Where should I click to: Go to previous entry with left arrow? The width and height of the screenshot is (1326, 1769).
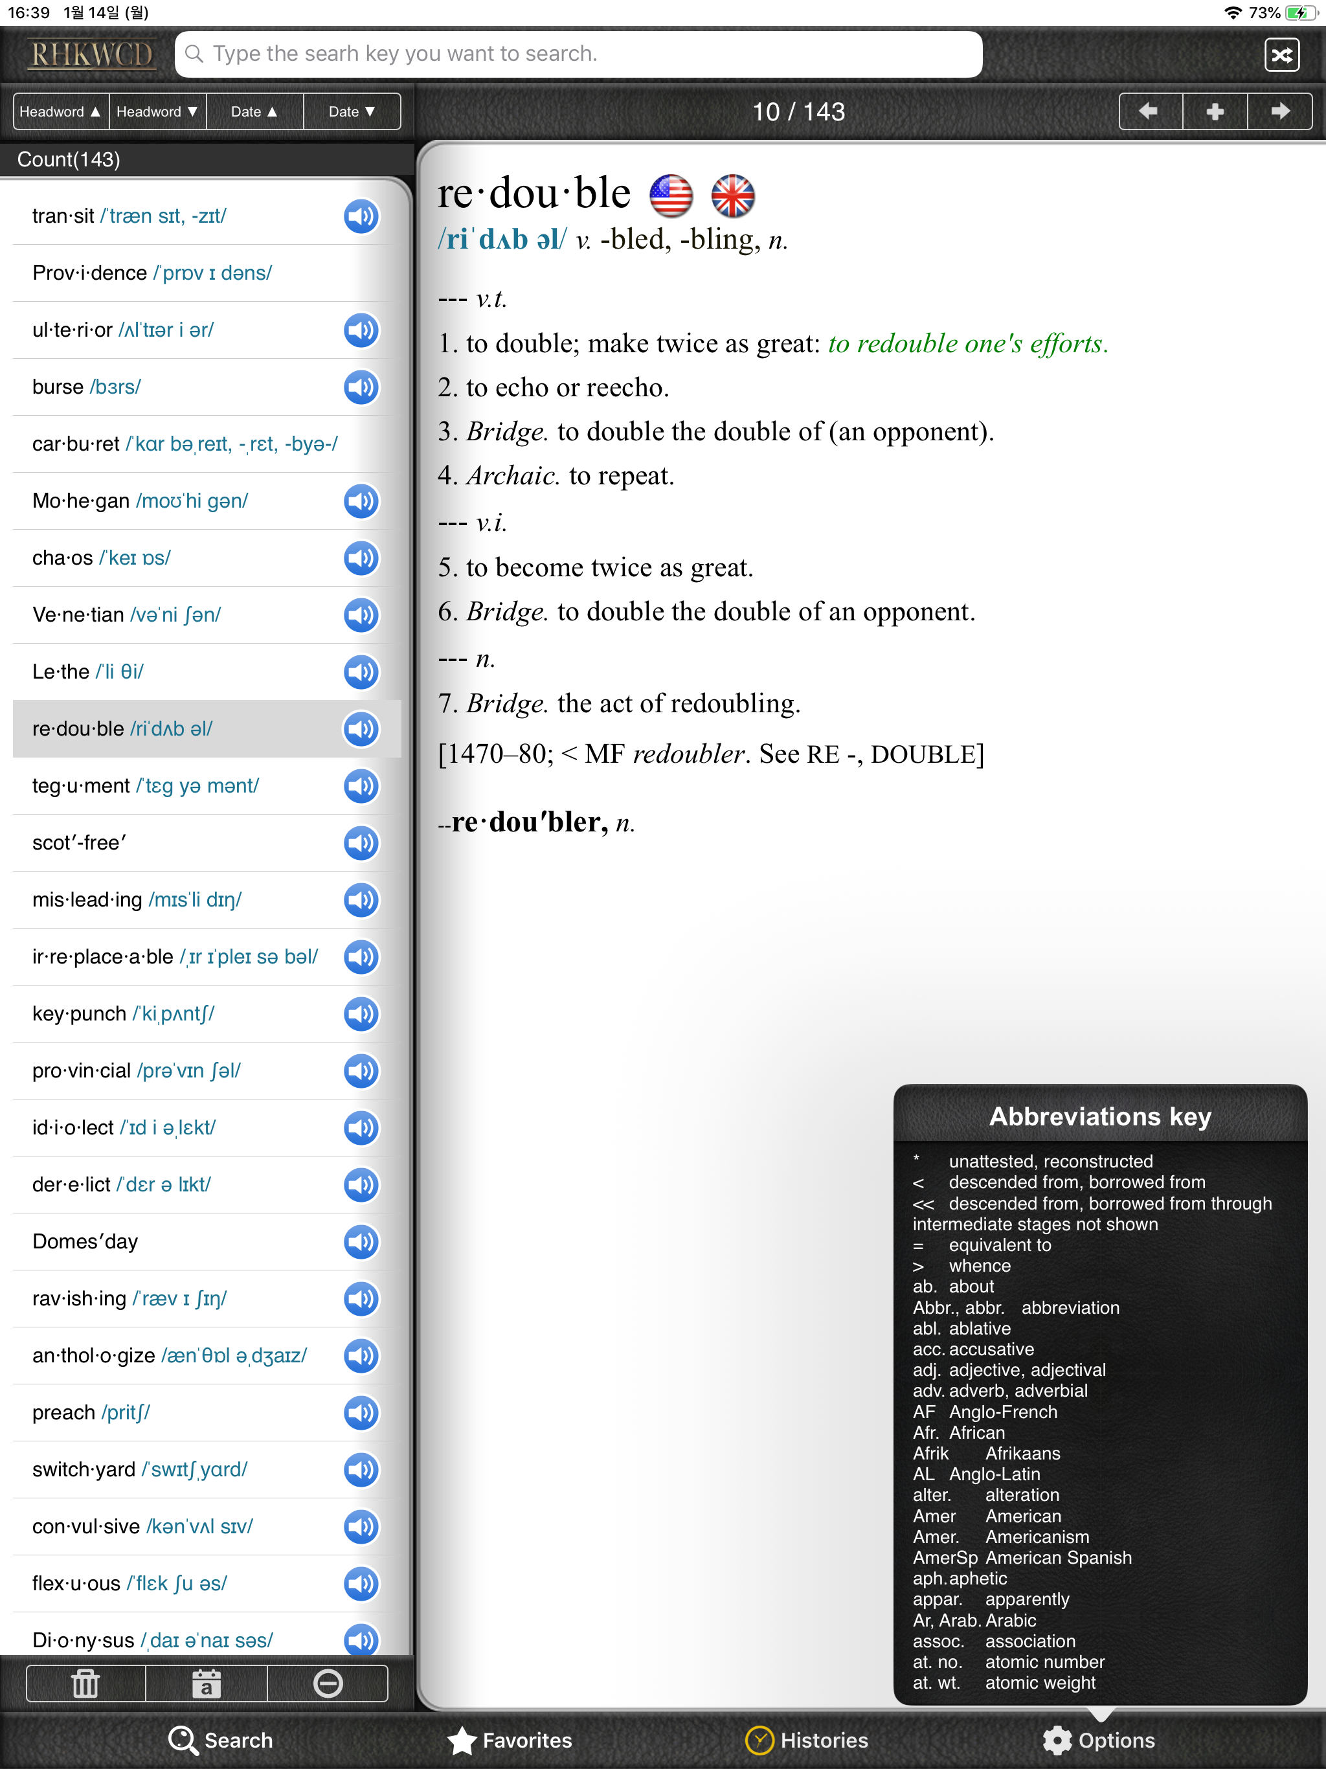(1149, 111)
